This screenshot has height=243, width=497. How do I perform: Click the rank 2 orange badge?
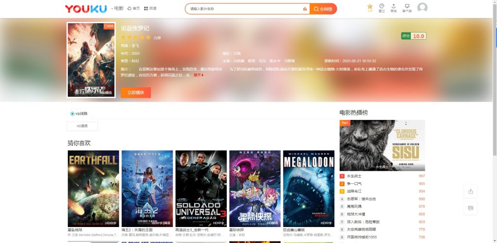click(x=342, y=183)
